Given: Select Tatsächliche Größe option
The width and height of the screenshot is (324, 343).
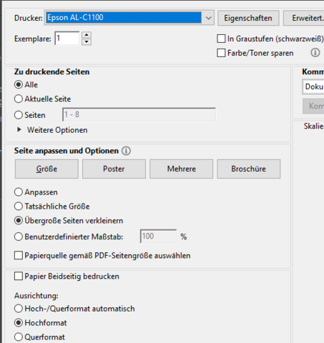Looking at the screenshot, I should (x=19, y=207).
